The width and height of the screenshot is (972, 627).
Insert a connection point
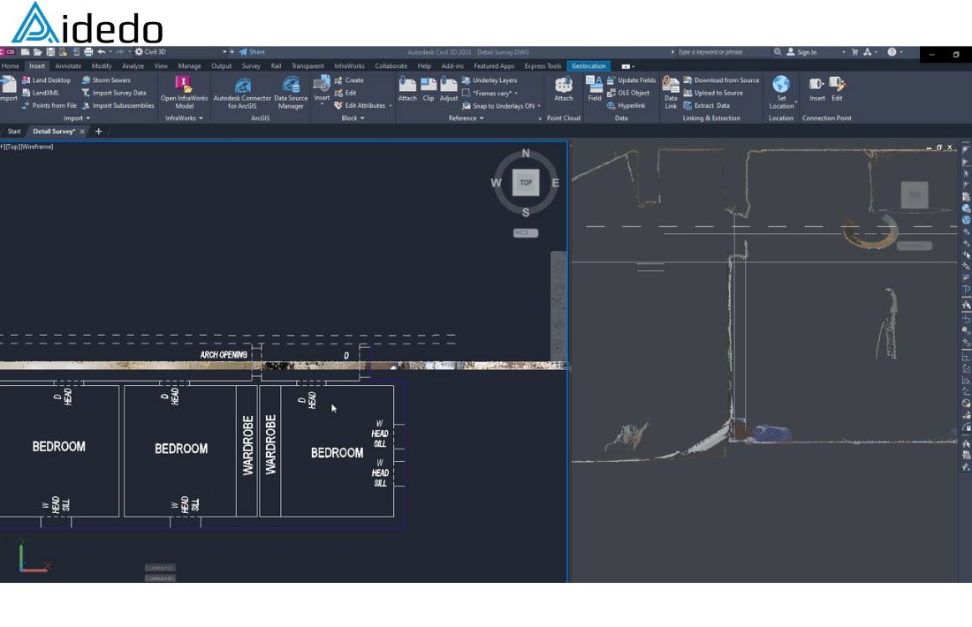click(x=817, y=88)
